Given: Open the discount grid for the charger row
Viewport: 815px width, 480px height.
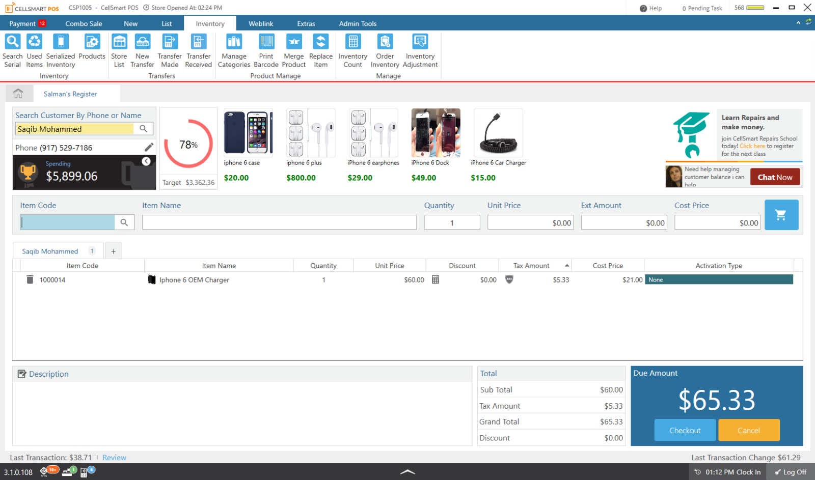Looking at the screenshot, I should coord(436,279).
